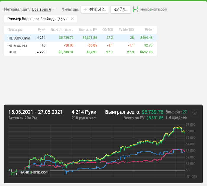
Task: Click the '1.9 среднее' label
Action: click(176, 118)
